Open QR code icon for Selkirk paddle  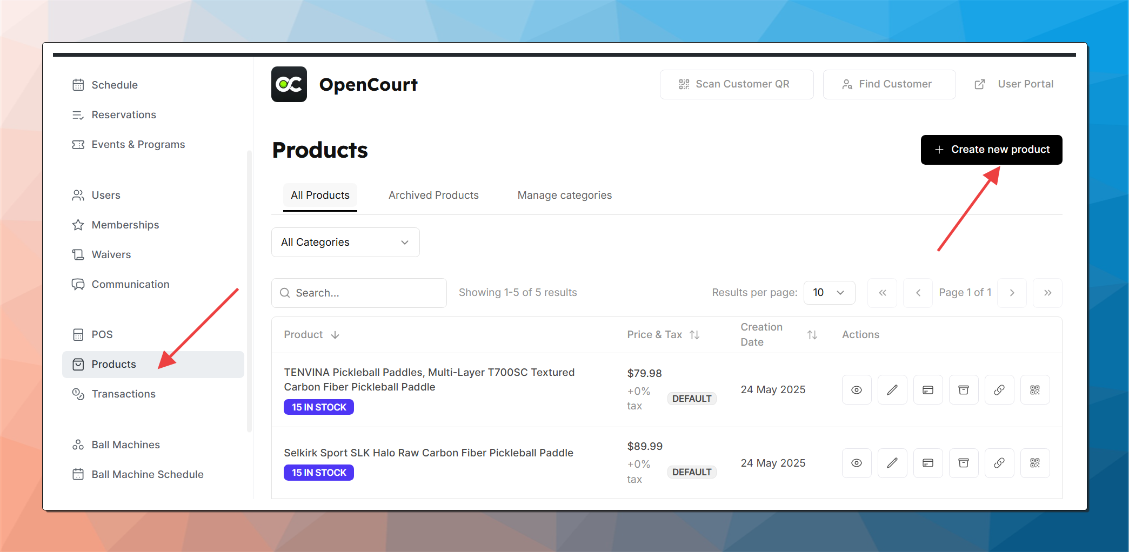click(1034, 463)
